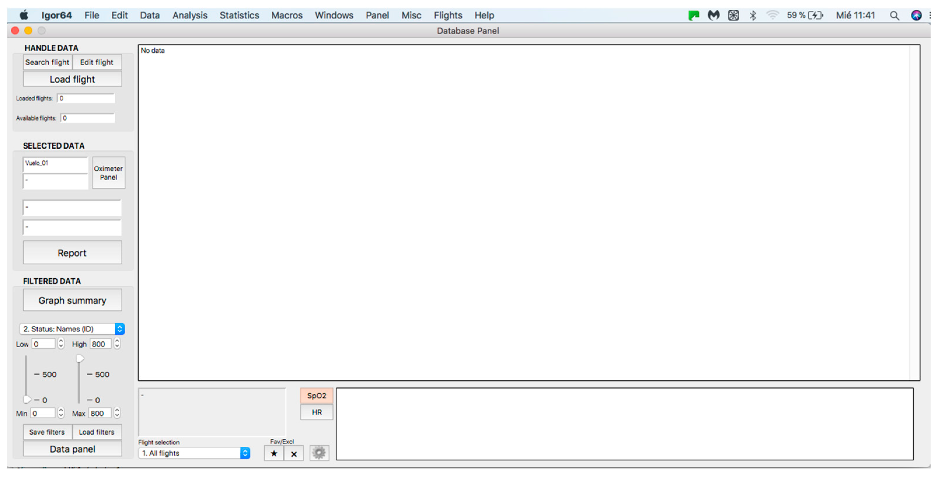Click the Bluetooth menu bar icon
This screenshot has height=478, width=939.
(753, 15)
